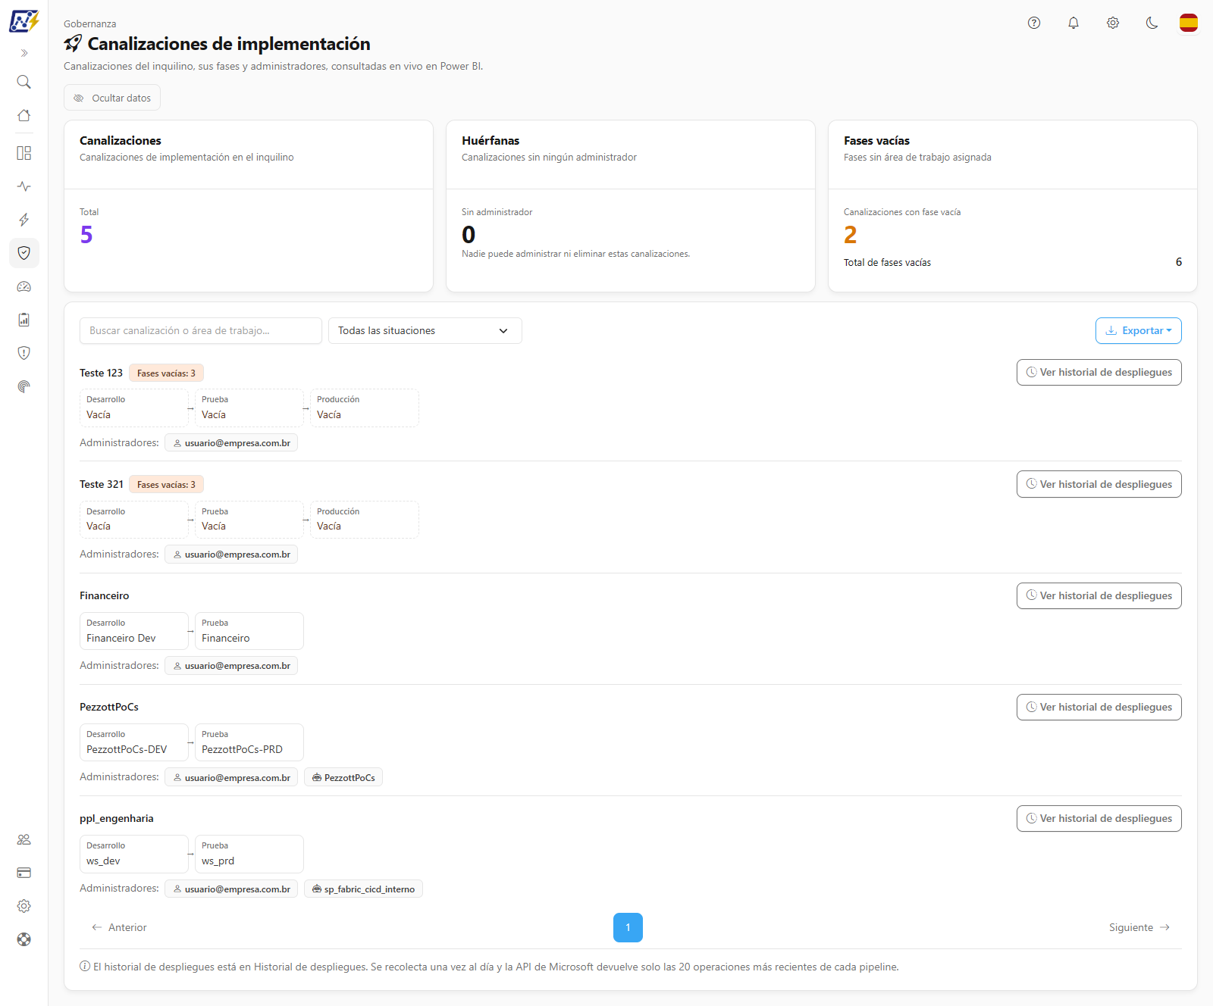
Task: Click the app logo in the corner
Action: point(24,20)
